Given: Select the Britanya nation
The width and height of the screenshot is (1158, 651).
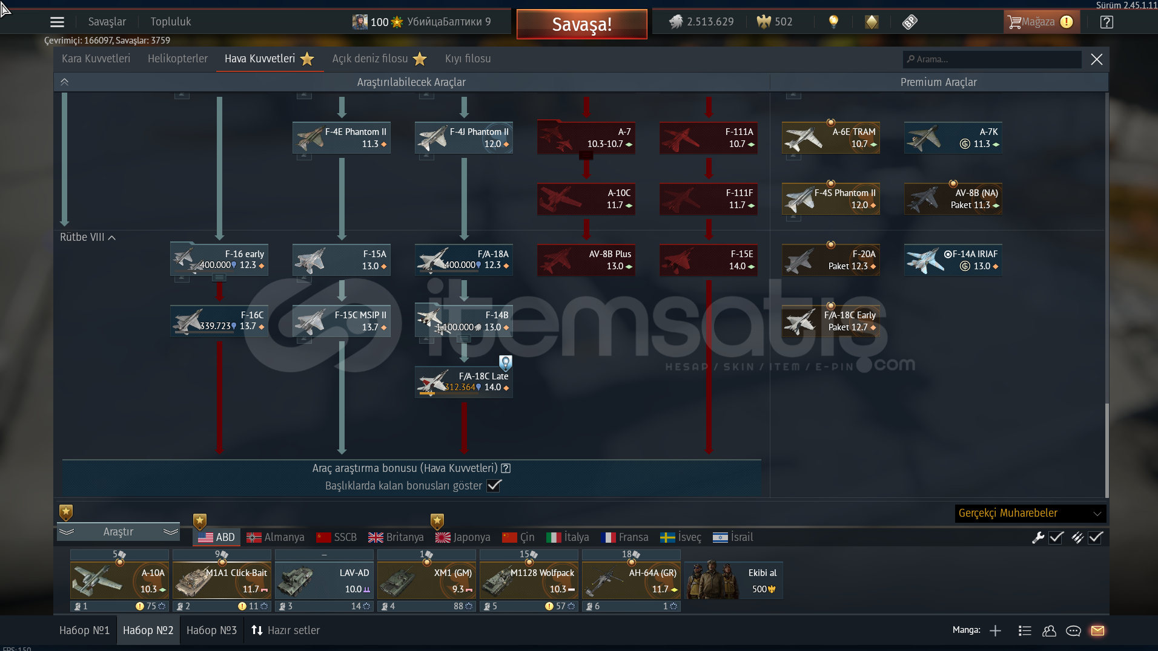Looking at the screenshot, I should click(396, 537).
